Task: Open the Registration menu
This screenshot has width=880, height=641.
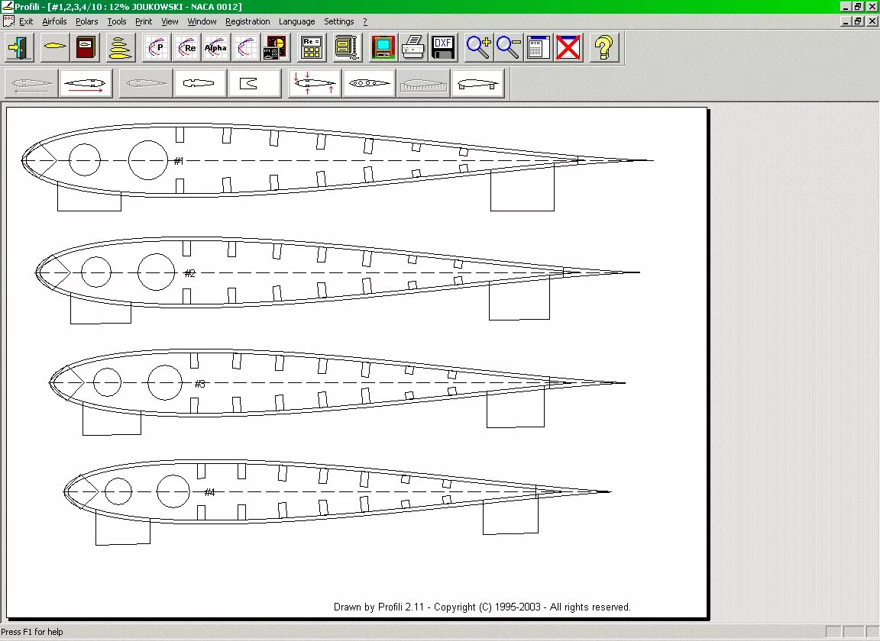Action: pos(247,21)
